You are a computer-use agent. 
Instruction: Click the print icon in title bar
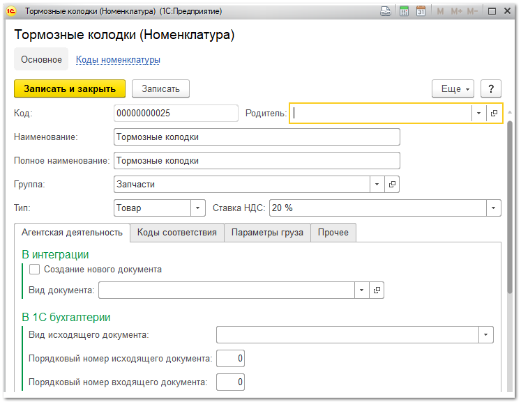tap(386, 12)
